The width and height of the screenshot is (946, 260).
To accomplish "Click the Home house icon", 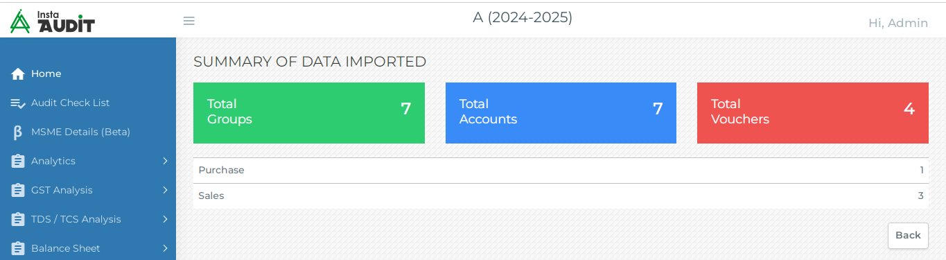I will 18,73.
